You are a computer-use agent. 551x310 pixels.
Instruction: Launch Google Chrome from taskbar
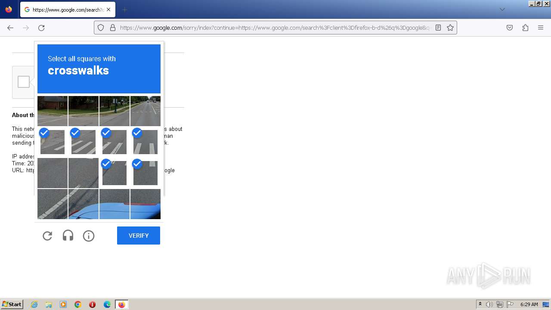point(78,304)
